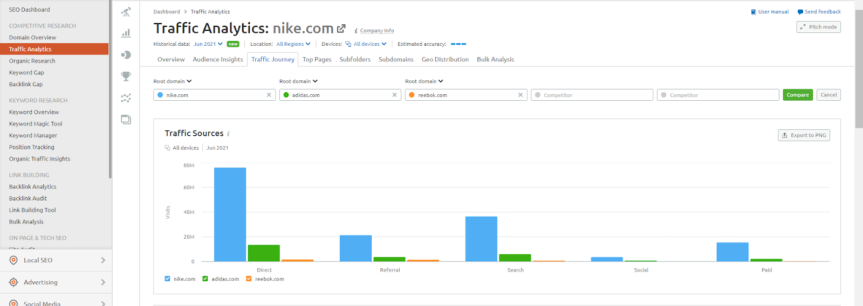The width and height of the screenshot is (863, 306).
Task: Expand the All Regions location dropdown
Action: [293, 44]
